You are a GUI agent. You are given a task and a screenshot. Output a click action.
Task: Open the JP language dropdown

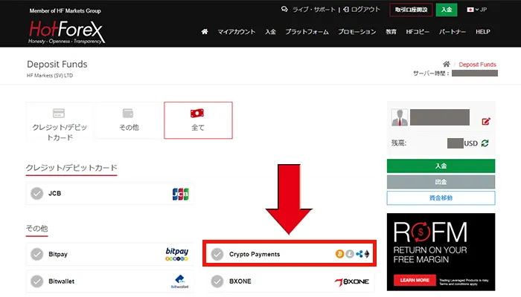477,10
